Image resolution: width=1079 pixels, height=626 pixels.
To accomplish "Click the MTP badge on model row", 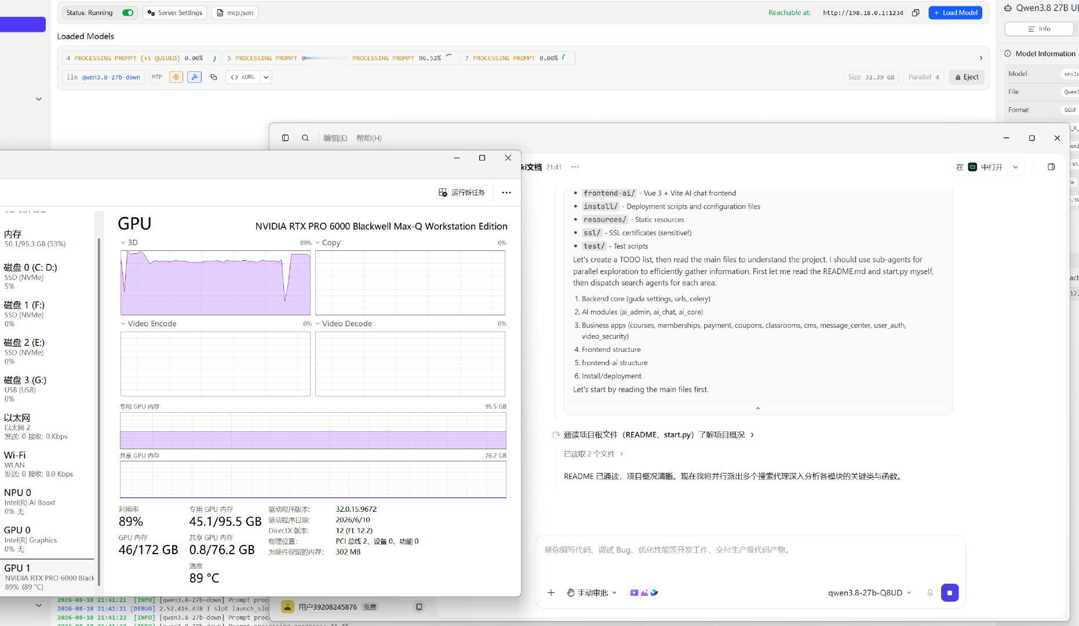I will pyautogui.click(x=157, y=77).
